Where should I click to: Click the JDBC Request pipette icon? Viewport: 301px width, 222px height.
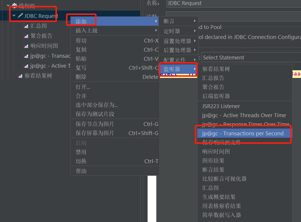20,16
